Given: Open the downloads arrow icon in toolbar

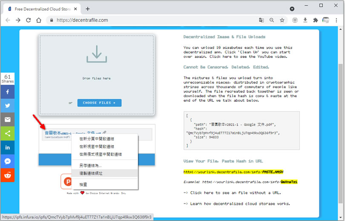Looking at the screenshot, I should pos(305,20).
